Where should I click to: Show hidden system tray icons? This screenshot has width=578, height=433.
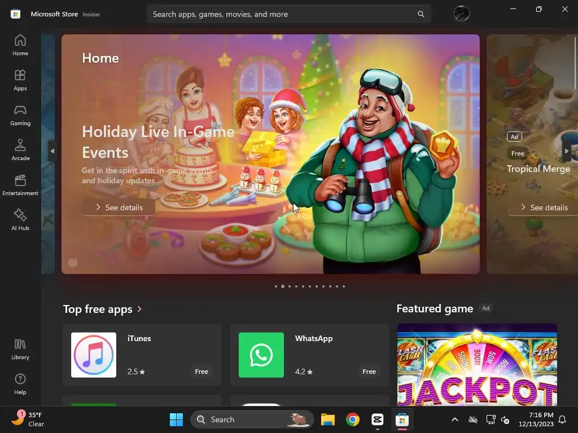[455, 419]
